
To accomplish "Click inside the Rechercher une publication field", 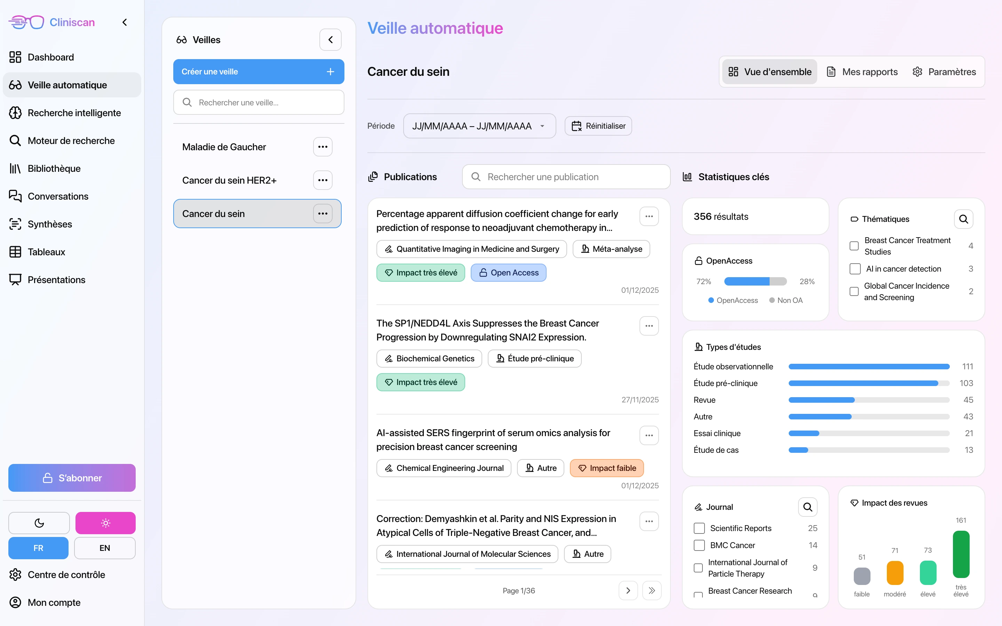I will (566, 176).
